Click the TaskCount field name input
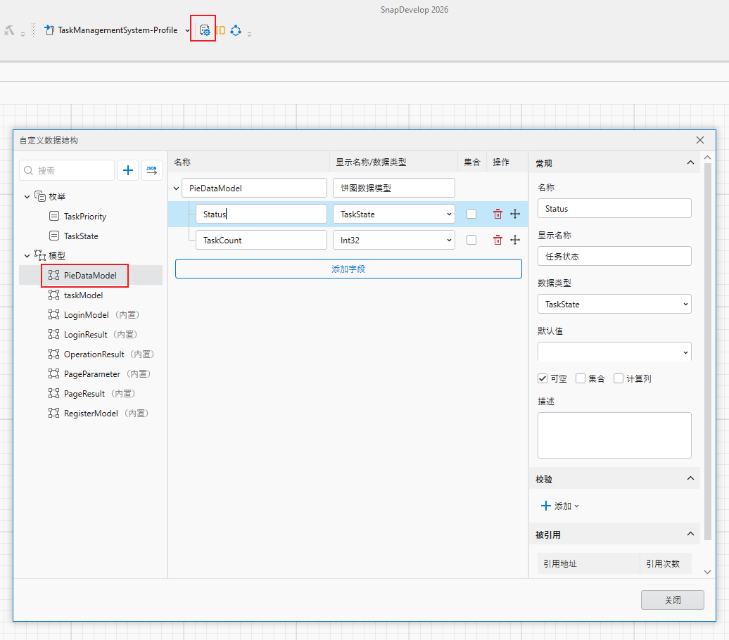Image resolution: width=729 pixels, height=640 pixels. pos(261,241)
